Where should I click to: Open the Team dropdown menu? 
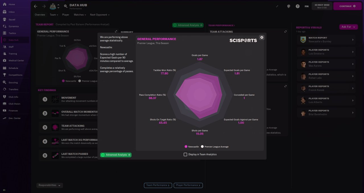(x=54, y=15)
